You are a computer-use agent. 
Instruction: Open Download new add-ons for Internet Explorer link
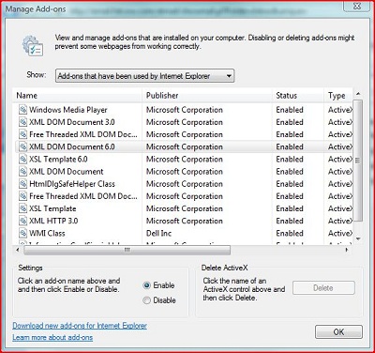(80, 326)
